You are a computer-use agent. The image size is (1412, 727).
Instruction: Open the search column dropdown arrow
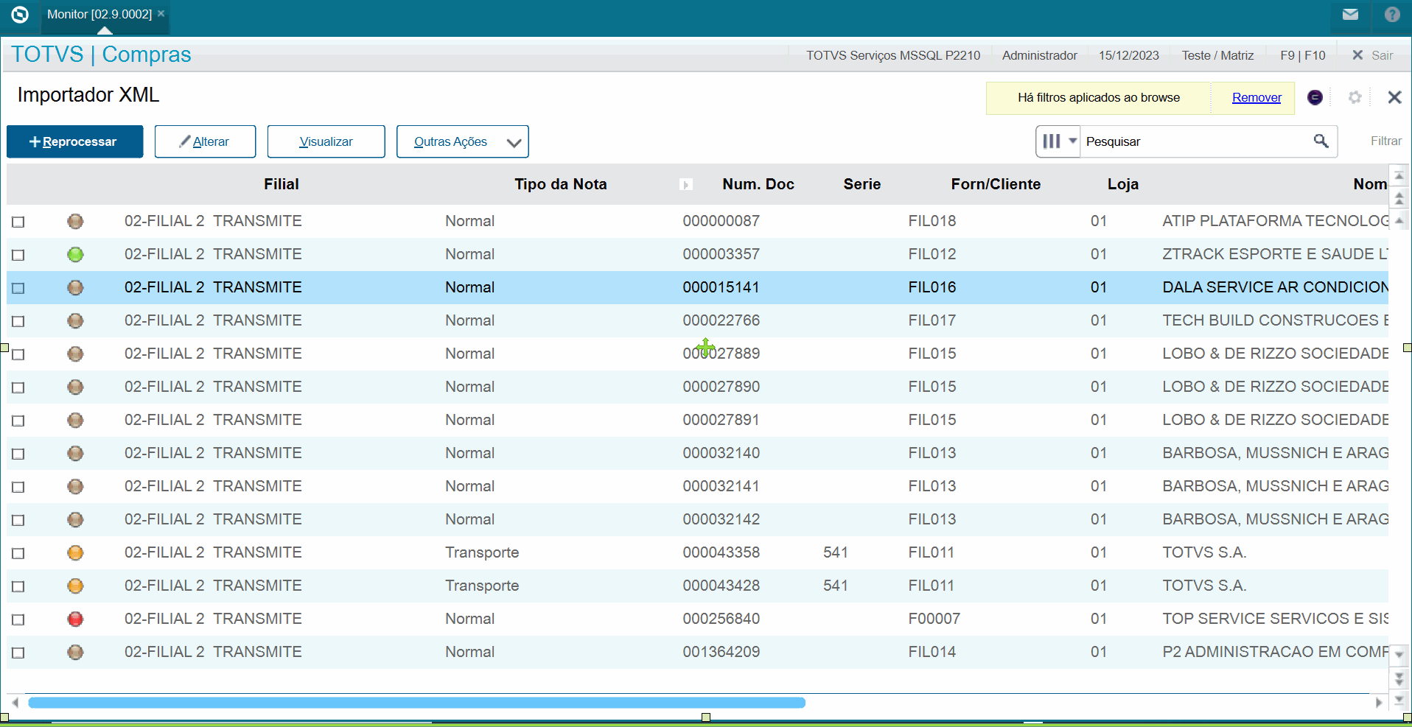[x=1072, y=141]
